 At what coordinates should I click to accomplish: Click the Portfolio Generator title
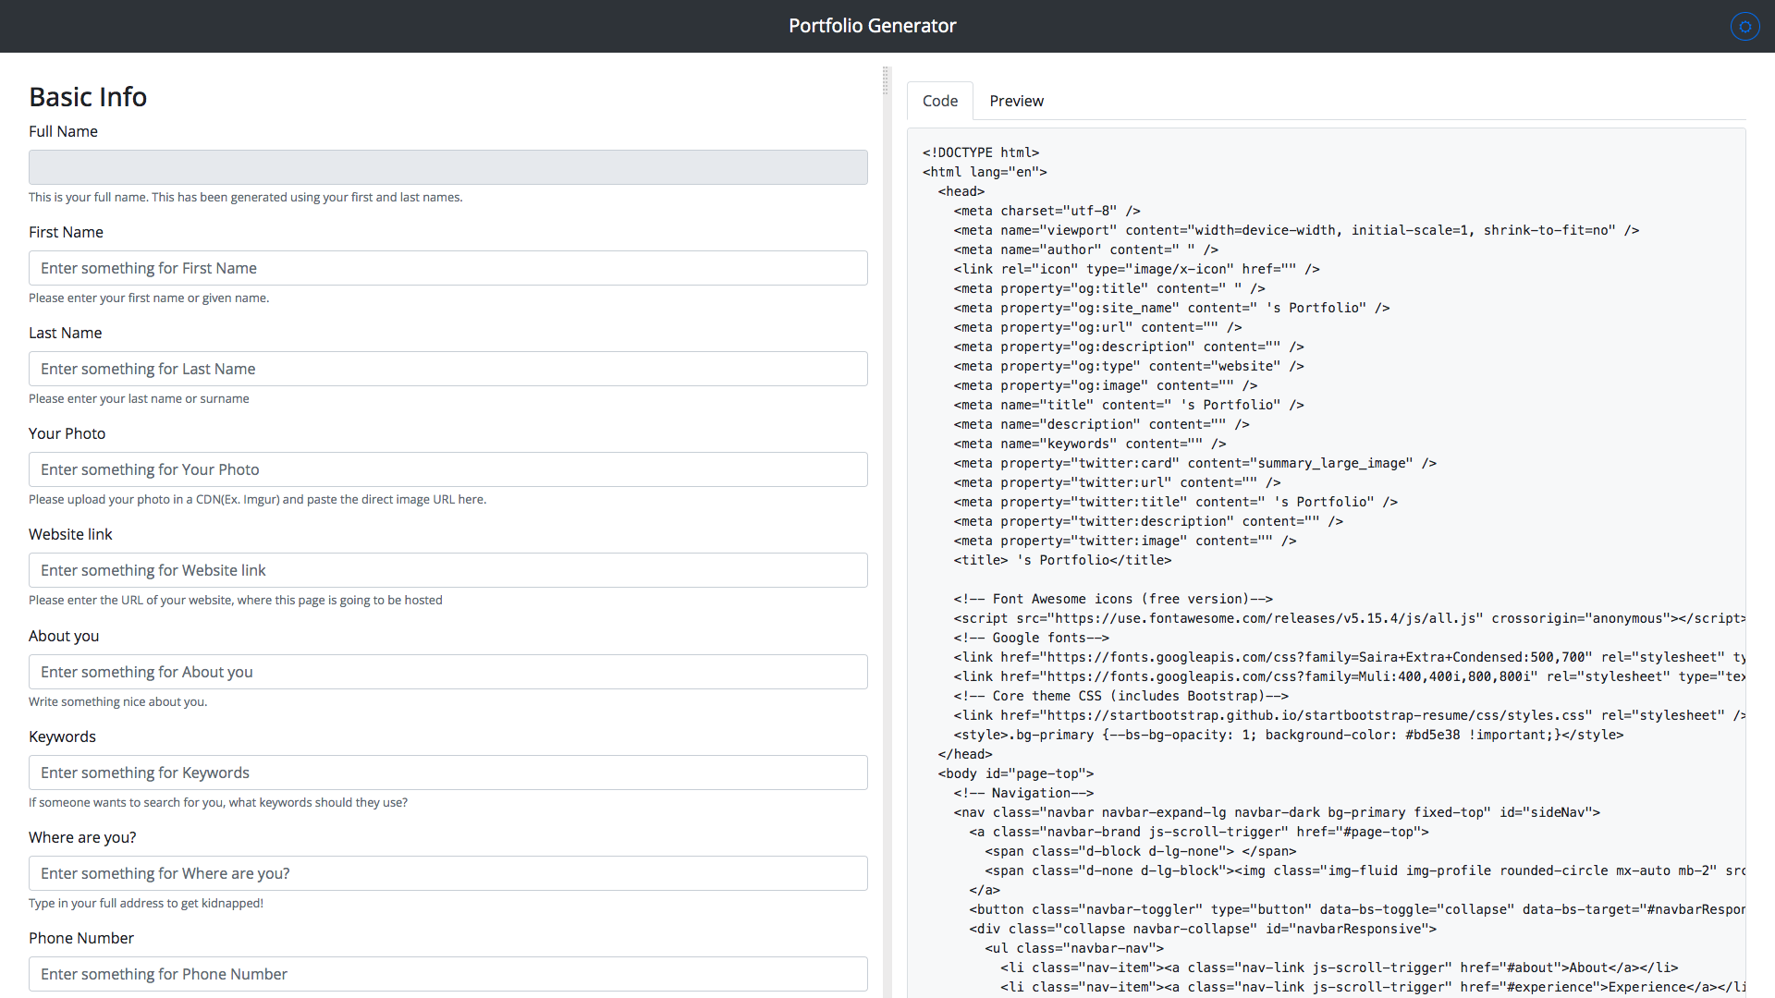click(x=872, y=26)
